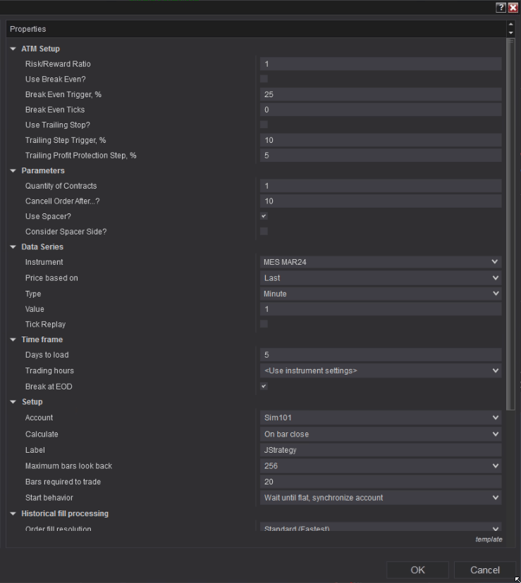This screenshot has width=521, height=583.
Task: Collapse the Historical fill processing section
Action: [x=12, y=513]
